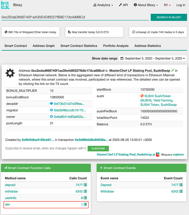Open the Uniswap v2 trades card
Screen dimensions: 189x215
[x=158, y=32]
